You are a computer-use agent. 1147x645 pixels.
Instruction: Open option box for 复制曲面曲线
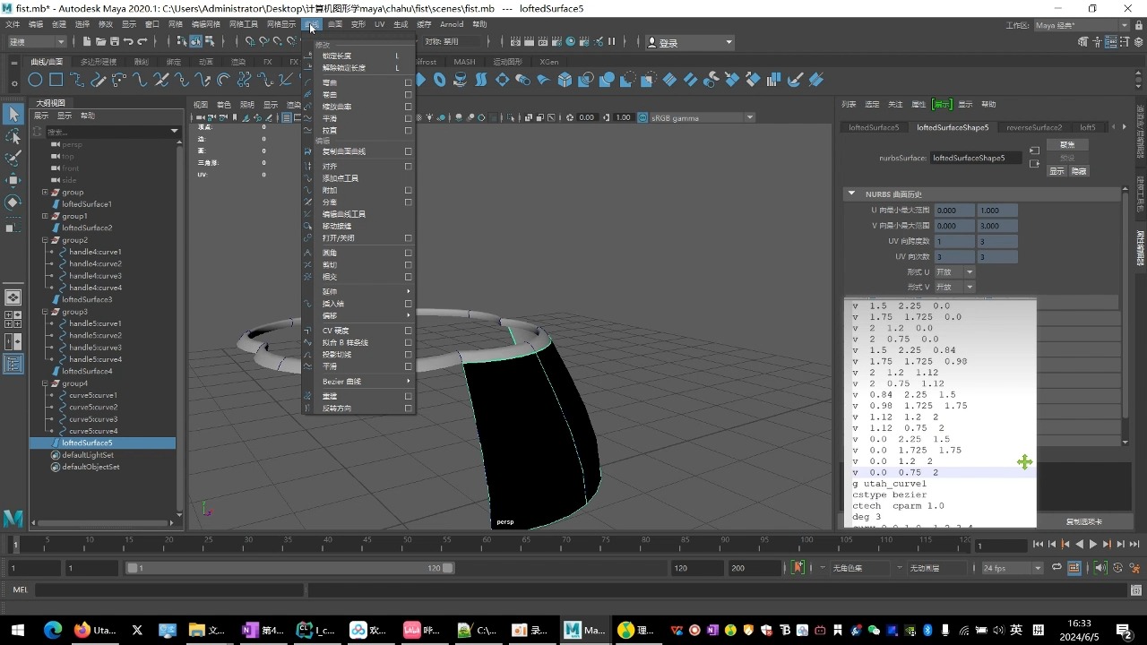pyautogui.click(x=409, y=151)
